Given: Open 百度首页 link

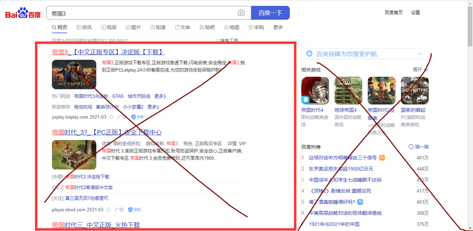Looking at the screenshot, I should (x=393, y=12).
